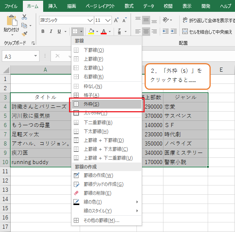Image resolution: width=235 pixels, height=232 pixels.
Task: Select 右罫線(R) border option
Action: pos(107,77)
